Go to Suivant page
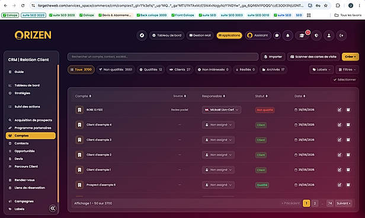This screenshot has height=218, width=365. click(343, 203)
